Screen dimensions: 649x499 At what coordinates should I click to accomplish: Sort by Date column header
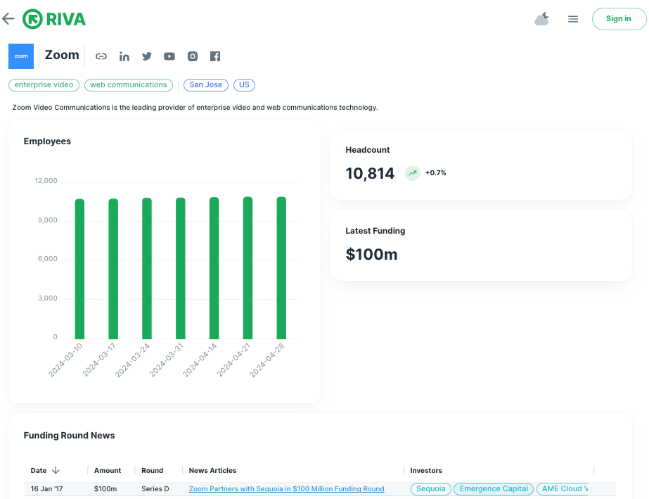coord(39,470)
